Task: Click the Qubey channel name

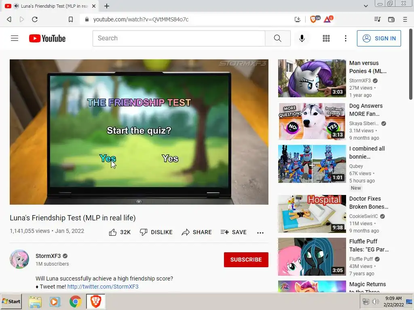Action: coord(356,166)
